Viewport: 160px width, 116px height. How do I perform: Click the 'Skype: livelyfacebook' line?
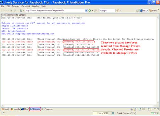click(x=15, y=26)
